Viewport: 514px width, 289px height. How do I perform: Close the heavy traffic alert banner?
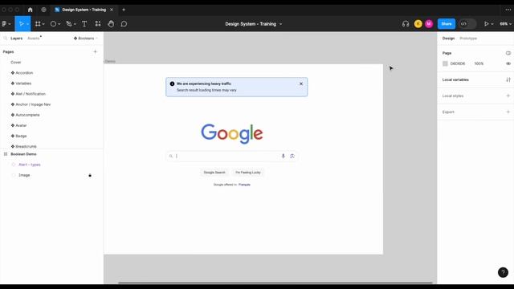(301, 83)
